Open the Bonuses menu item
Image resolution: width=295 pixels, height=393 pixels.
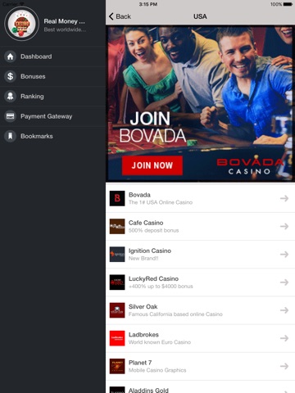pos(52,77)
